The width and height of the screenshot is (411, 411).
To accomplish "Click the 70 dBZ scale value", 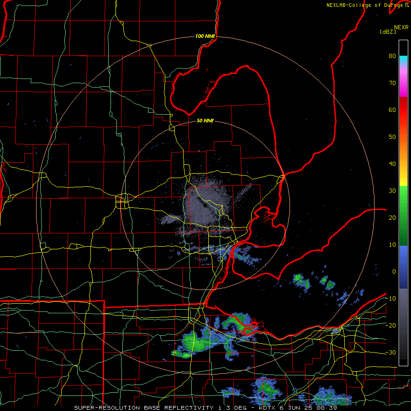I will [x=392, y=83].
